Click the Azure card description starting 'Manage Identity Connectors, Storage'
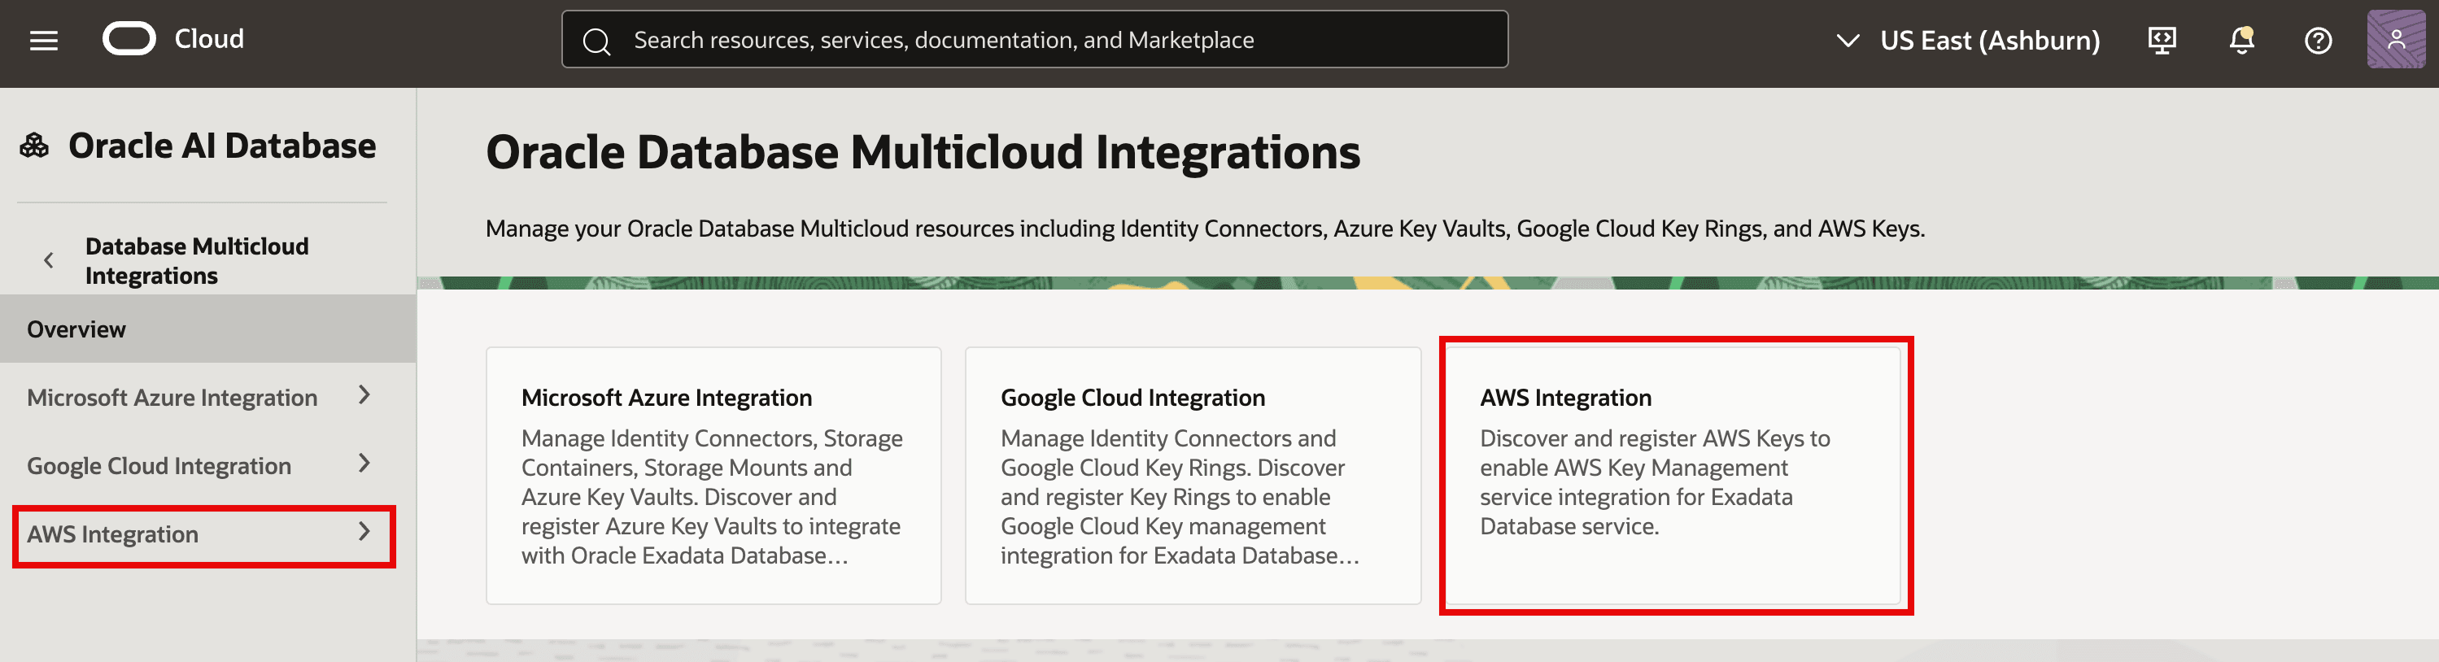The height and width of the screenshot is (662, 2439). pyautogui.click(x=712, y=497)
